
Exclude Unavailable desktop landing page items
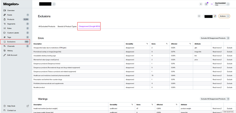pos(230,56)
